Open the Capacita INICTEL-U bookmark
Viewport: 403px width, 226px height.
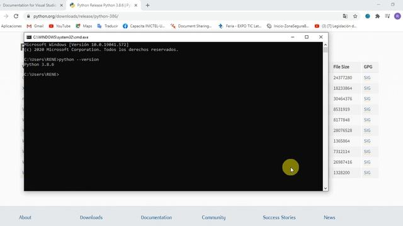pos(144,26)
